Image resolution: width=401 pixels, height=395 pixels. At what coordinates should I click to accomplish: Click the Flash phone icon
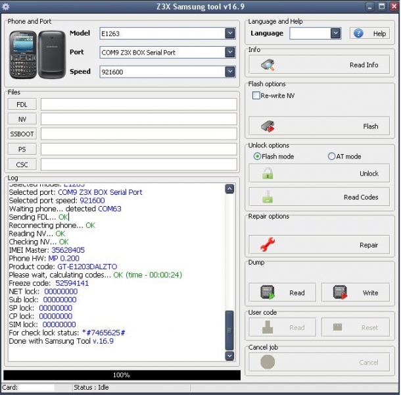(268, 126)
